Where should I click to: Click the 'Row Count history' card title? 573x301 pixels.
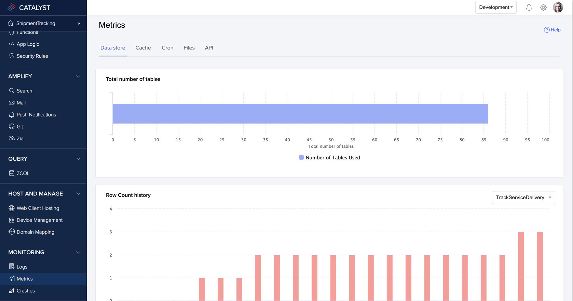[128, 195]
